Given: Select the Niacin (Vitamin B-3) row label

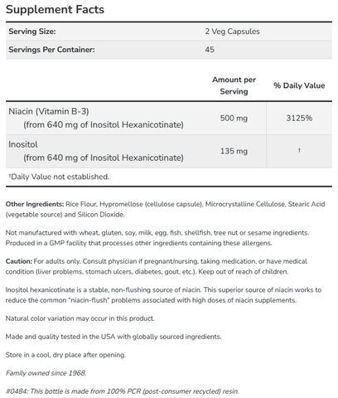Looking at the screenshot, I should tap(49, 111).
